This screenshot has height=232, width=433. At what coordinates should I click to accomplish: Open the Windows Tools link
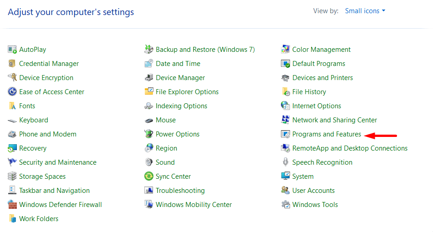(315, 205)
